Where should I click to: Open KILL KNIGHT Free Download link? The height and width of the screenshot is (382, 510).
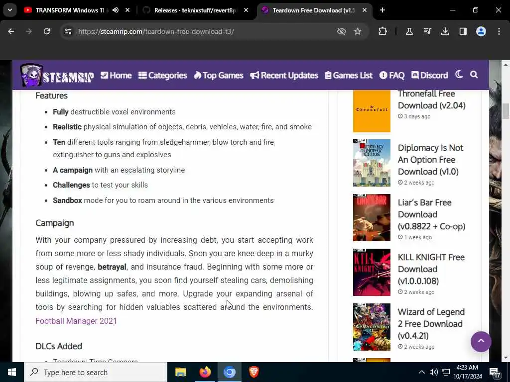click(431, 269)
